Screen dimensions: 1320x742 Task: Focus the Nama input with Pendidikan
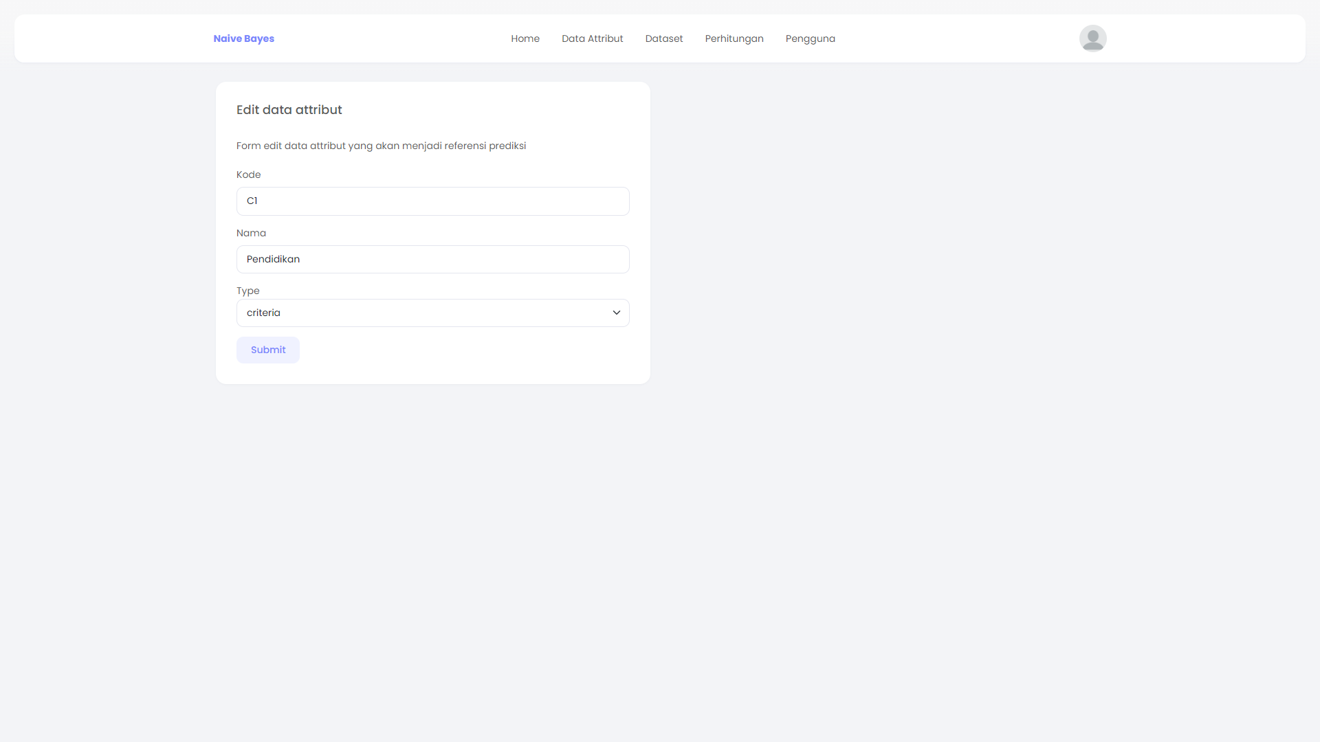433,259
